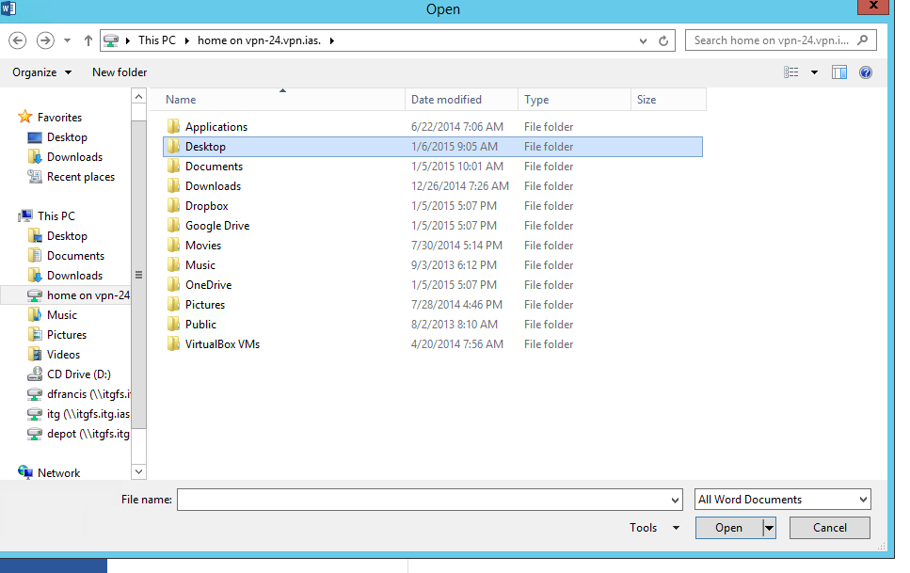Sort by the Name column header
This screenshot has height=573, width=910.
(278, 100)
